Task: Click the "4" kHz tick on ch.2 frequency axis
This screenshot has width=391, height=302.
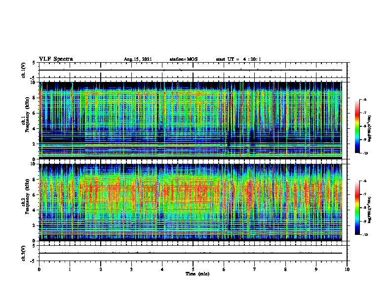Action: tap(35, 210)
